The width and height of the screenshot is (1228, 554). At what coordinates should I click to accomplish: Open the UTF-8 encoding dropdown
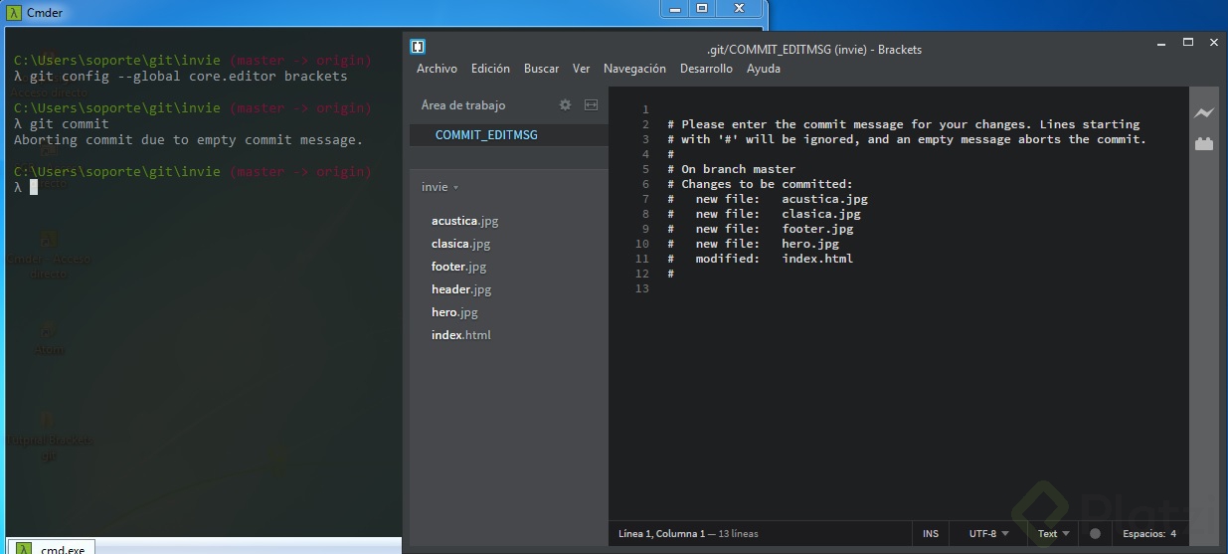pos(988,534)
